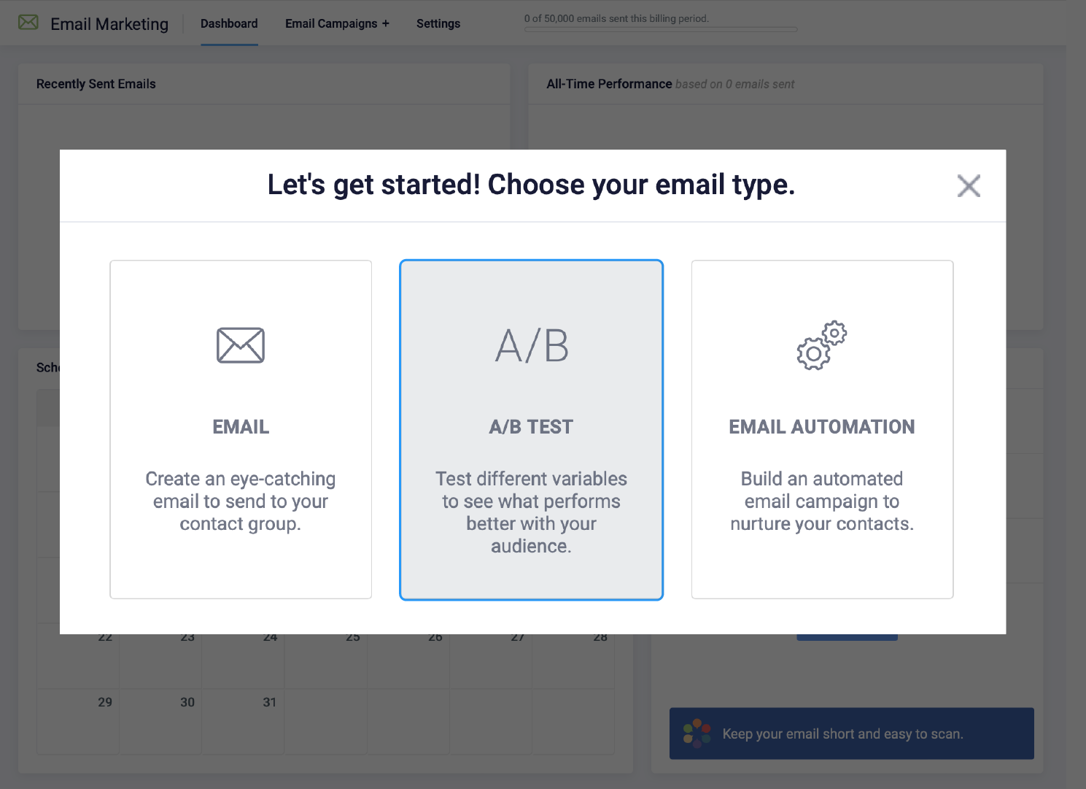Image resolution: width=1086 pixels, height=789 pixels.
Task: Click the envelope icon in Email card
Action: coord(241,345)
